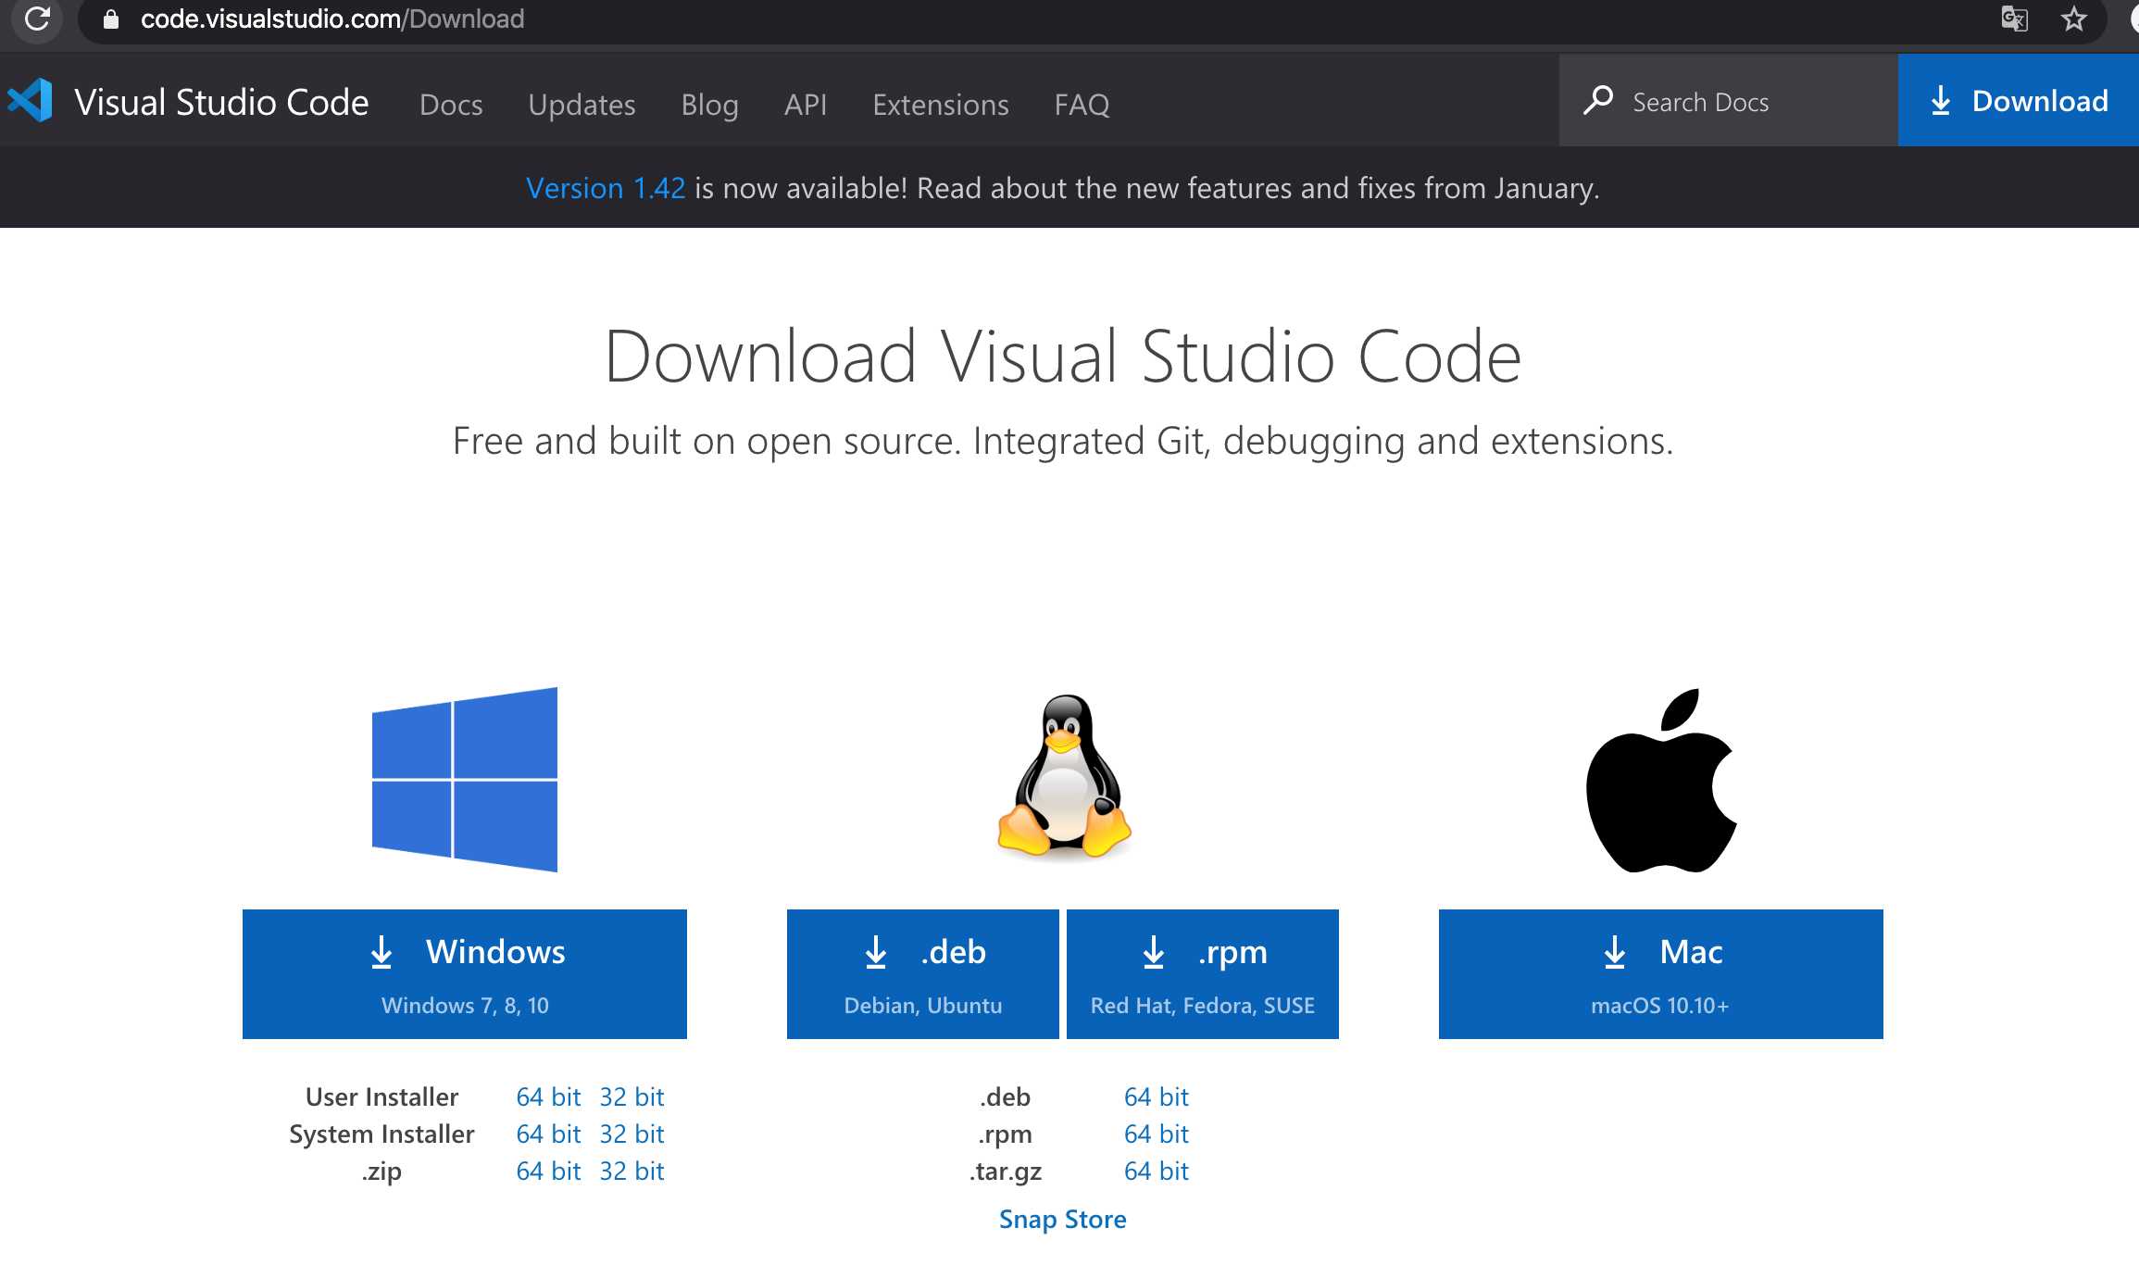Click the translate page icon

pyautogui.click(x=2014, y=19)
